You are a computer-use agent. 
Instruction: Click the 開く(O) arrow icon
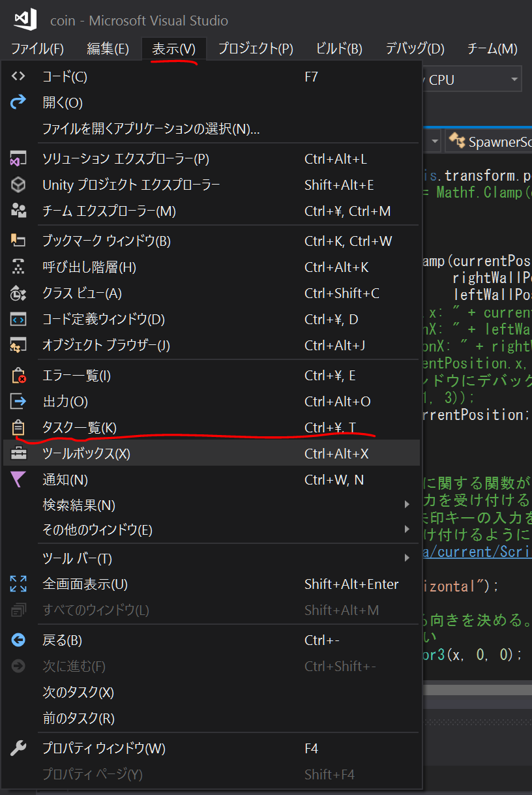coord(18,102)
